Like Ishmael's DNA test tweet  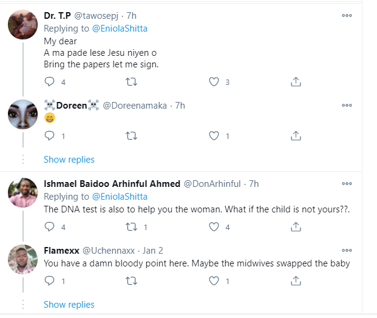214,227
